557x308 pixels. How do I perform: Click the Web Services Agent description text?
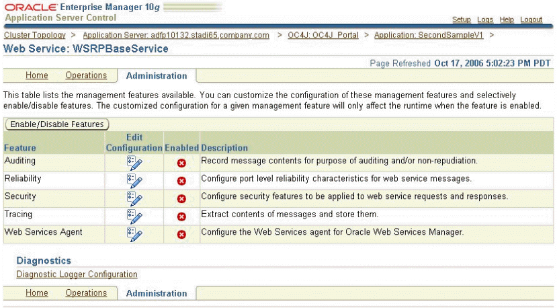point(333,232)
